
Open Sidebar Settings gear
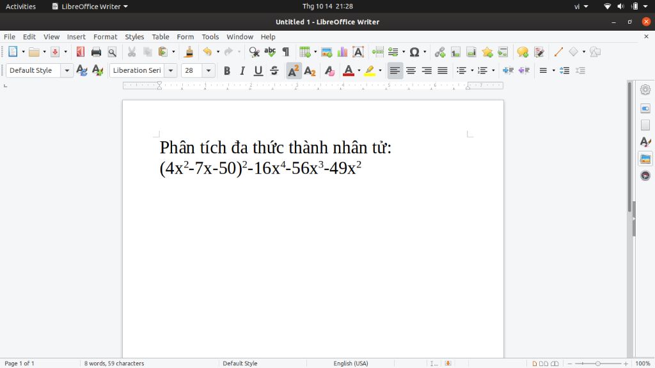click(x=645, y=89)
